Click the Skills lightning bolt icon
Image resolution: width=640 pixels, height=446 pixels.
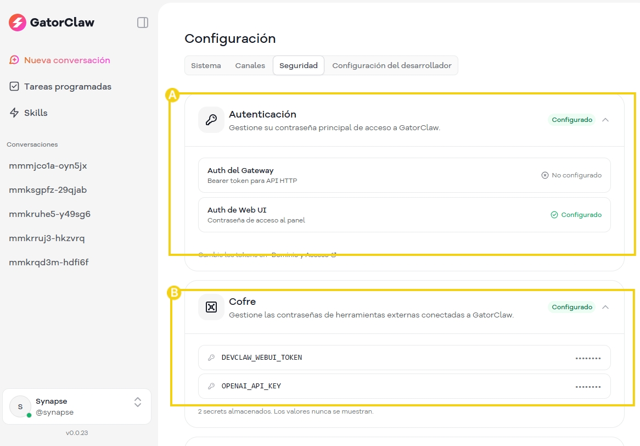(x=14, y=113)
